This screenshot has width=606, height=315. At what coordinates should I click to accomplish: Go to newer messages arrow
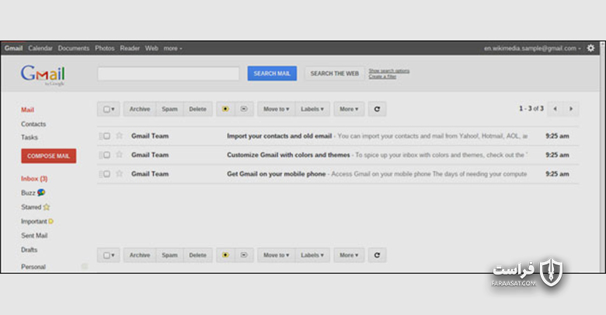pyautogui.click(x=555, y=109)
